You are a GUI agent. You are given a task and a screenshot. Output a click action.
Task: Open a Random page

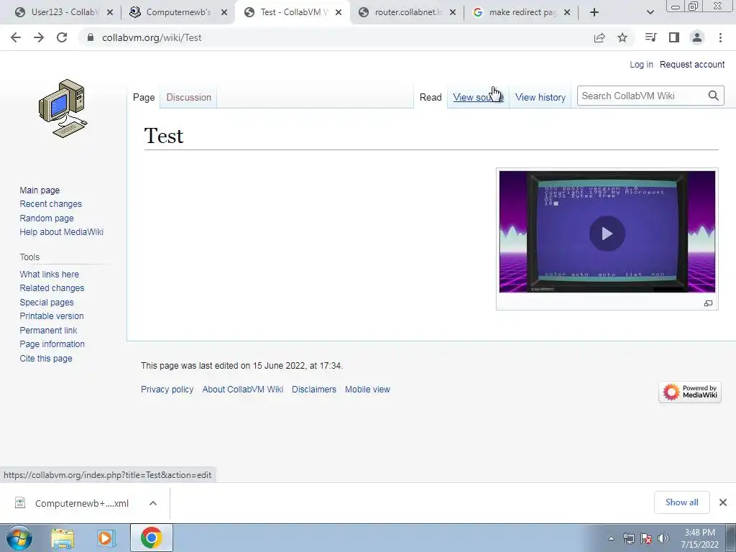[47, 218]
